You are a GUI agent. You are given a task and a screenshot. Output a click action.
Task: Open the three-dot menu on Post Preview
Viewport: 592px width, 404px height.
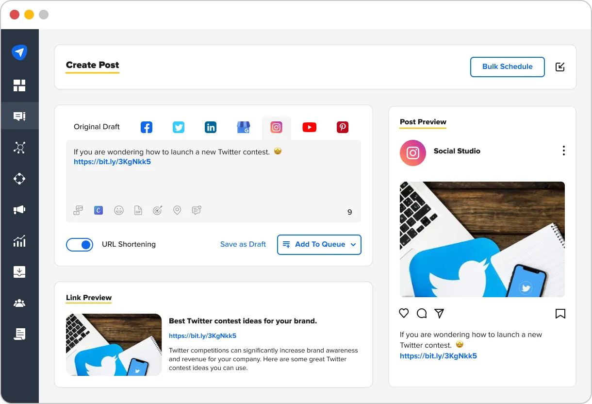(563, 151)
